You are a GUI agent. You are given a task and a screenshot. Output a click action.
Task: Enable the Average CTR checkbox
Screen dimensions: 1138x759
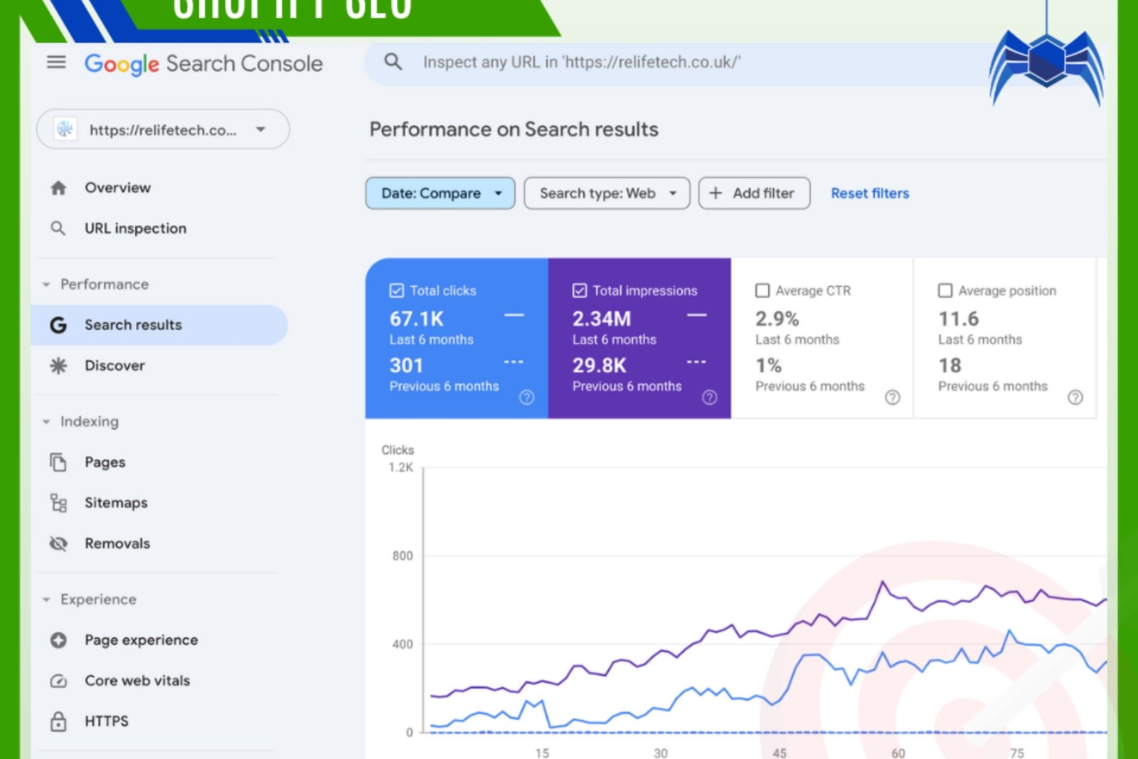[762, 291]
